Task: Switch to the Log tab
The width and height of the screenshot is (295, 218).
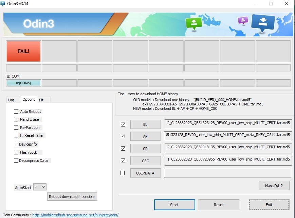Action: [11, 100]
